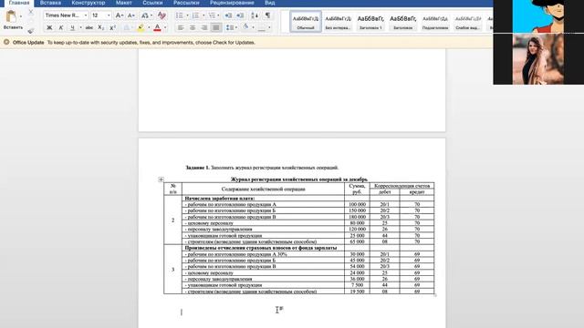Toggle paragraph marks (¶) display
This screenshot has width=584, height=328.
[x=267, y=15]
